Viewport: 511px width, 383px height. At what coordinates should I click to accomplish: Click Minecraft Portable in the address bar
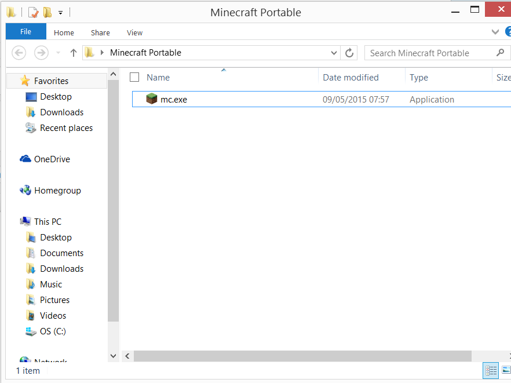click(x=145, y=53)
